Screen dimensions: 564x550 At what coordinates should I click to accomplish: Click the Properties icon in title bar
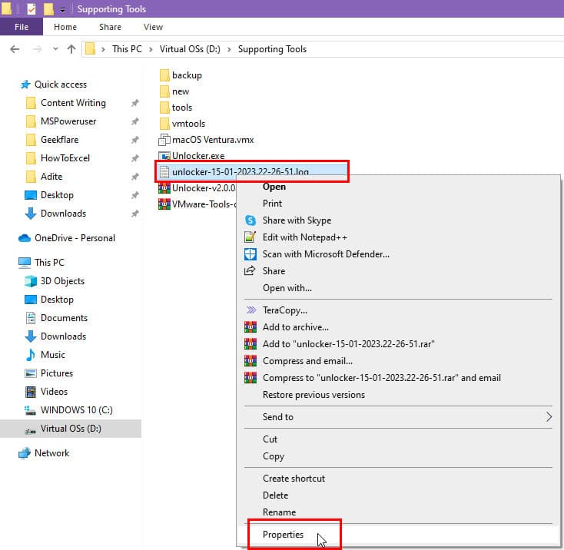(32, 8)
